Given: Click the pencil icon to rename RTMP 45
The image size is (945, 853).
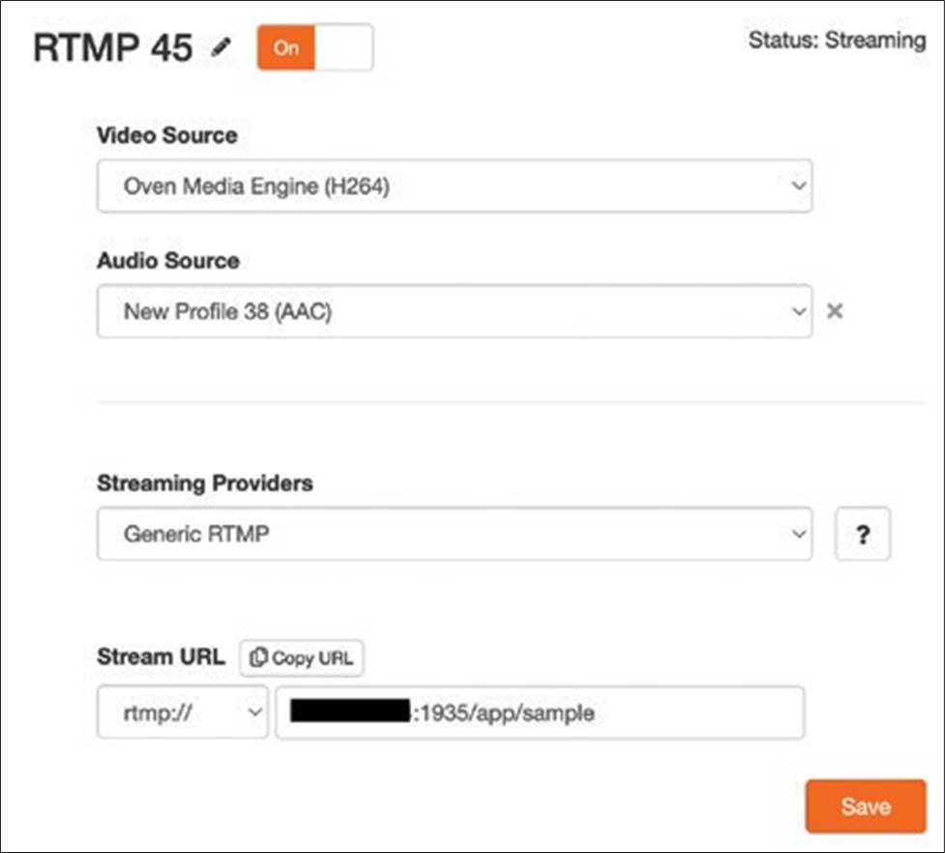Looking at the screenshot, I should point(221,47).
